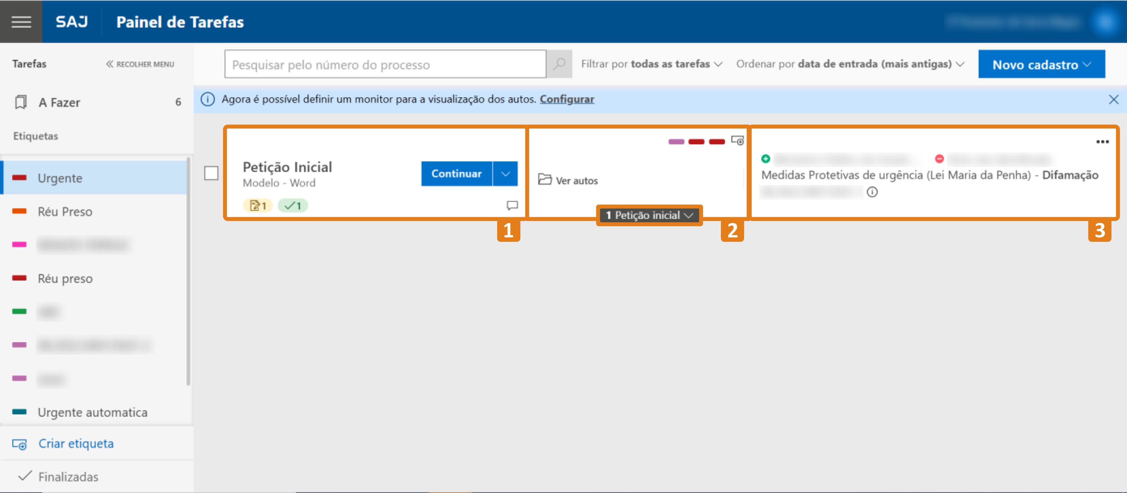Viewport: 1127px width, 493px height.
Task: Click the process number search field
Action: pyautogui.click(x=385, y=64)
